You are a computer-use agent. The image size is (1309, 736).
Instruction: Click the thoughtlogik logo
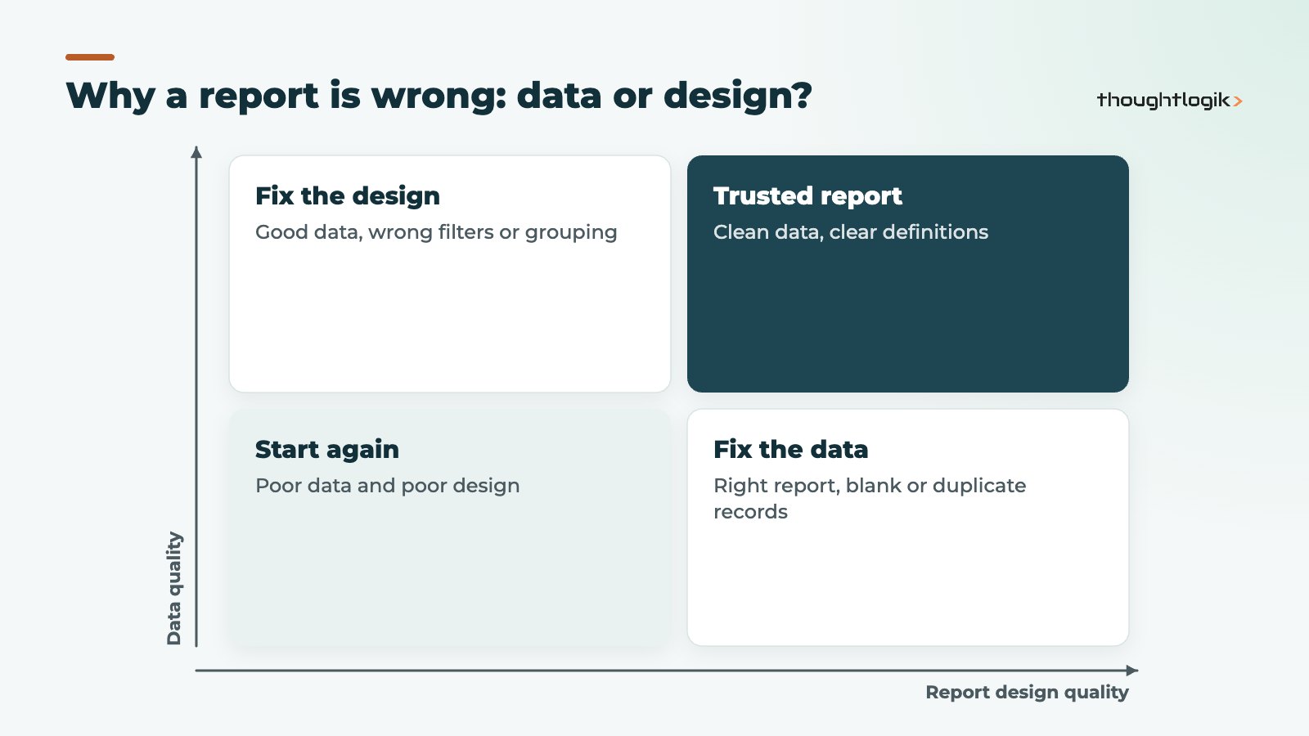pos(1170,100)
